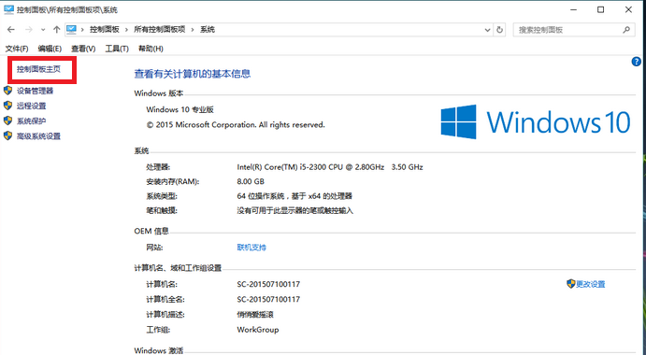
Task: Maximize the System window
Action: click(601, 9)
